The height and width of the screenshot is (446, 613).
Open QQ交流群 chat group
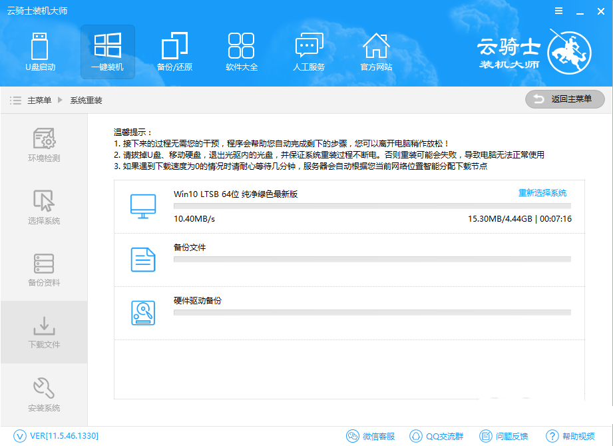(435, 436)
